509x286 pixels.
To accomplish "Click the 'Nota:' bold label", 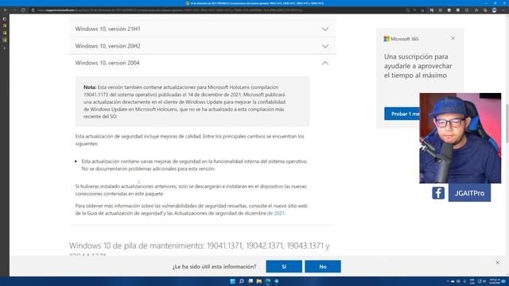I will click(x=90, y=87).
